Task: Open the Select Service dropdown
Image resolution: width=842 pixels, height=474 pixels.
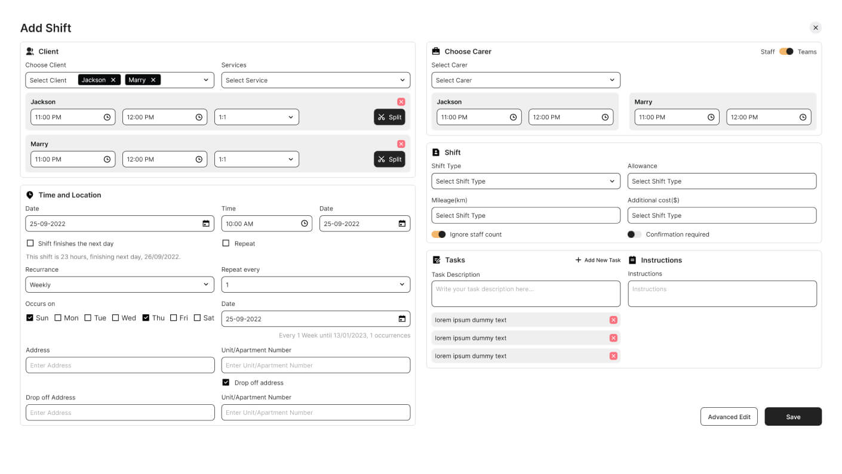Action: pyautogui.click(x=316, y=80)
